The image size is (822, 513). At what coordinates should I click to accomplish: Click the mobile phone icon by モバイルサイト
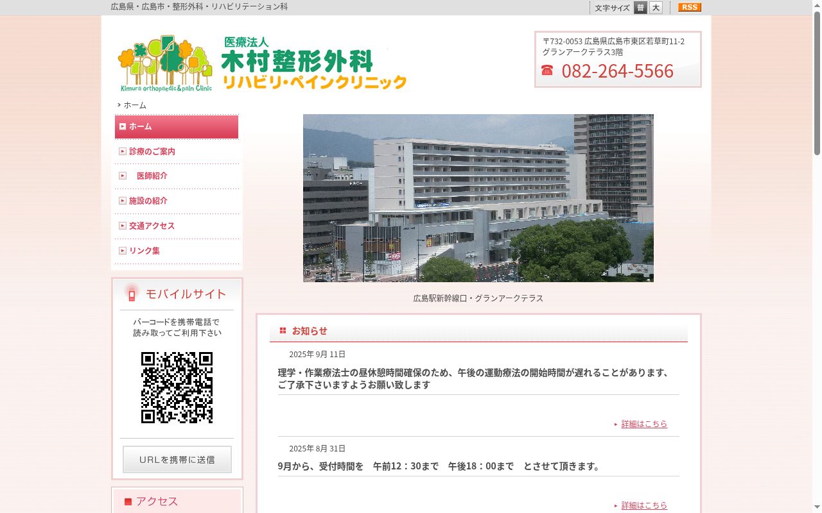click(x=132, y=293)
